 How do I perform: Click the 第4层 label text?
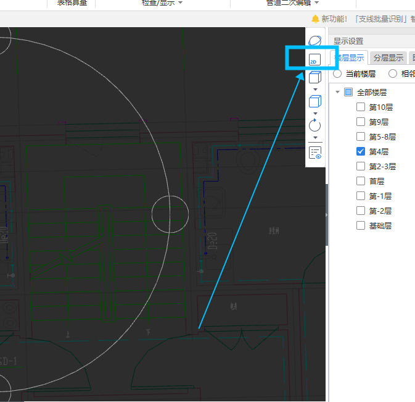[x=379, y=152]
